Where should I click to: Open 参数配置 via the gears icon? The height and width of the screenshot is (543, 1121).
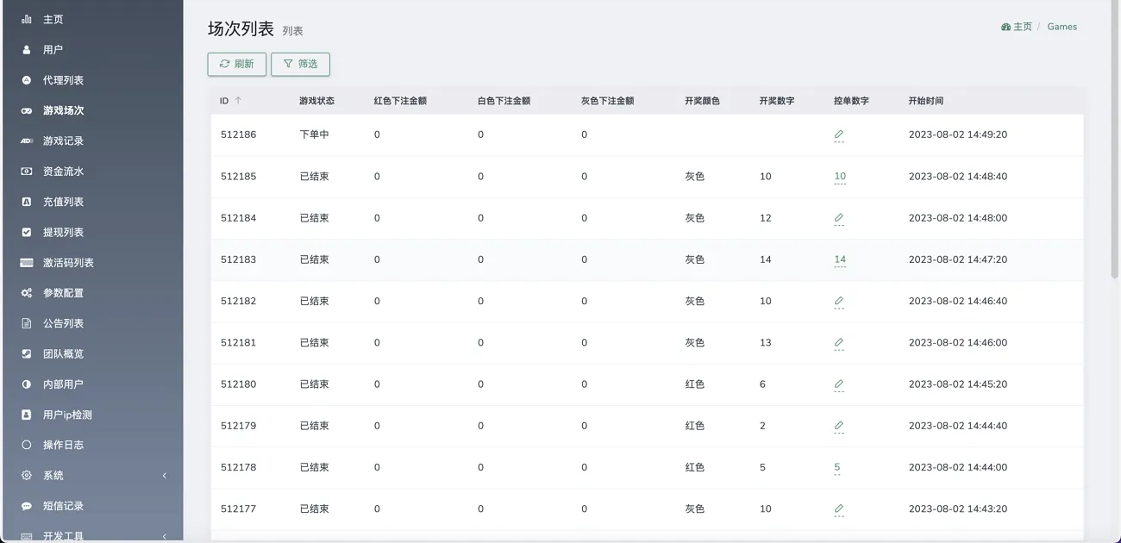click(26, 292)
